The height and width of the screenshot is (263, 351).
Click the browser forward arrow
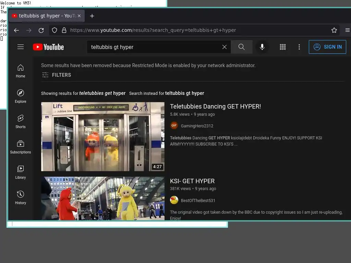coord(29,30)
